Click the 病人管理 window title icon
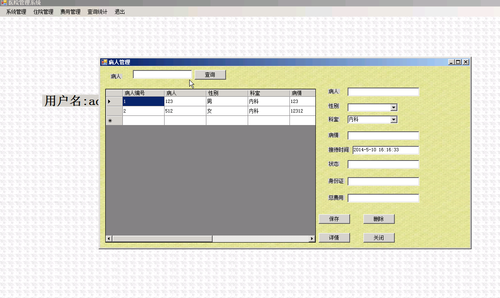This screenshot has width=500, height=298. [x=104, y=62]
